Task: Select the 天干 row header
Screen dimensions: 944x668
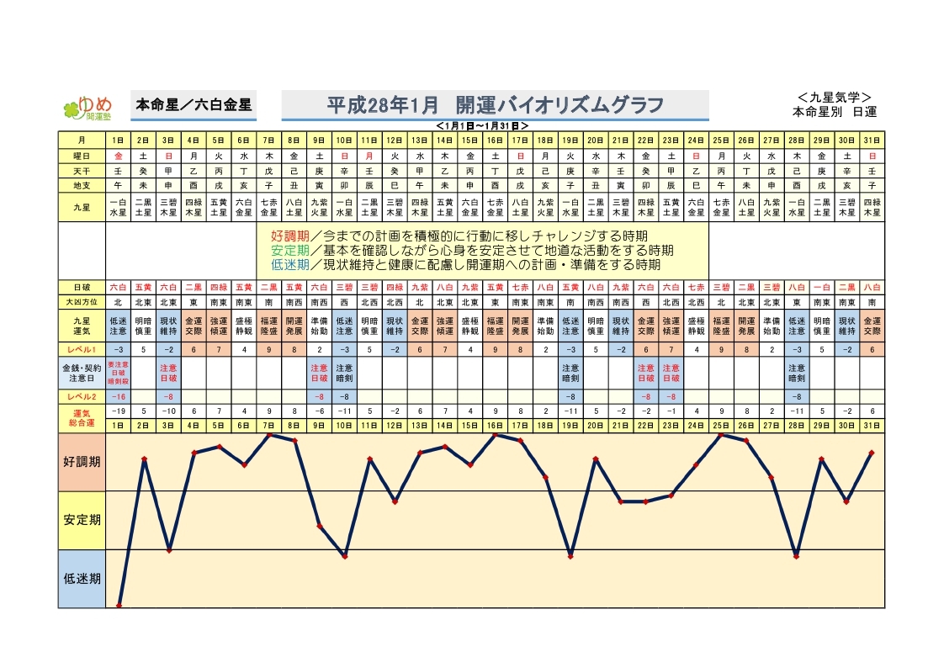Action: click(82, 171)
